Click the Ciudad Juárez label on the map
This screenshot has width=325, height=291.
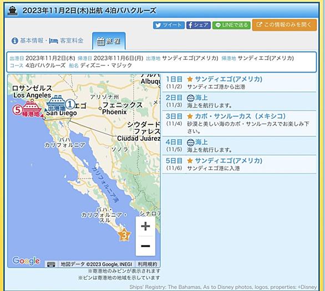coord(139,139)
